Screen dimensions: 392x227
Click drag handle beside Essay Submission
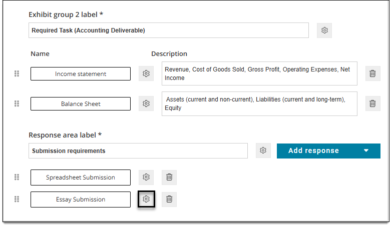pyautogui.click(x=17, y=199)
